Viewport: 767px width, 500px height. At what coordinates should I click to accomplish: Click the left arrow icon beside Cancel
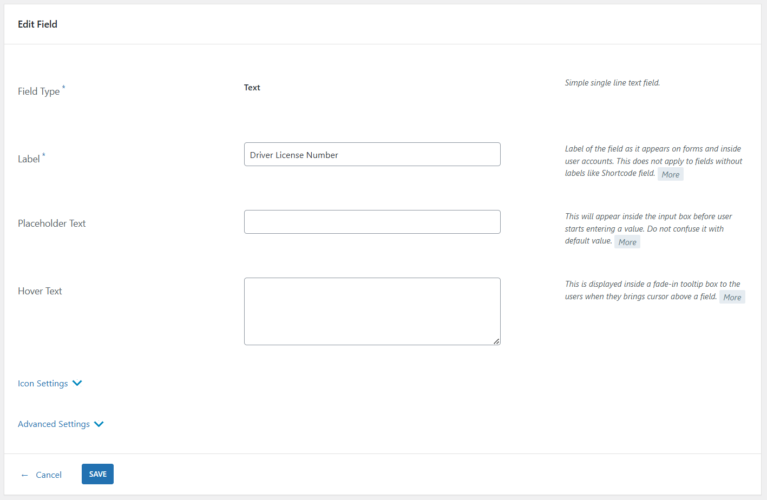24,475
